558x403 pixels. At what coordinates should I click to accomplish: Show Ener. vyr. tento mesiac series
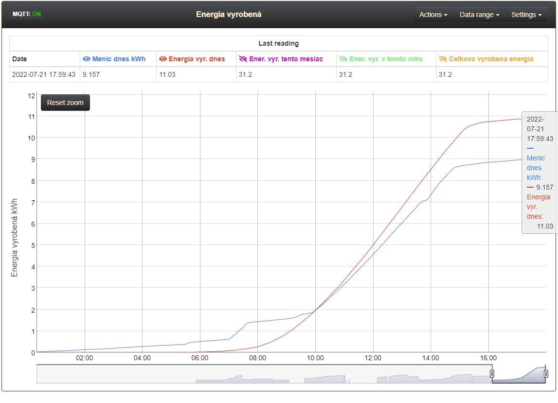243,59
